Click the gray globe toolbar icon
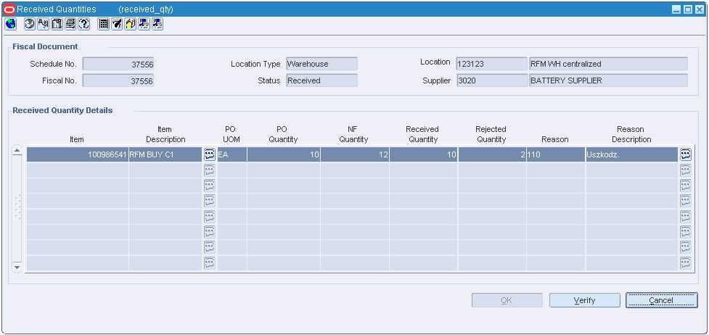Viewport: 709px width, 335px height. tap(30, 24)
